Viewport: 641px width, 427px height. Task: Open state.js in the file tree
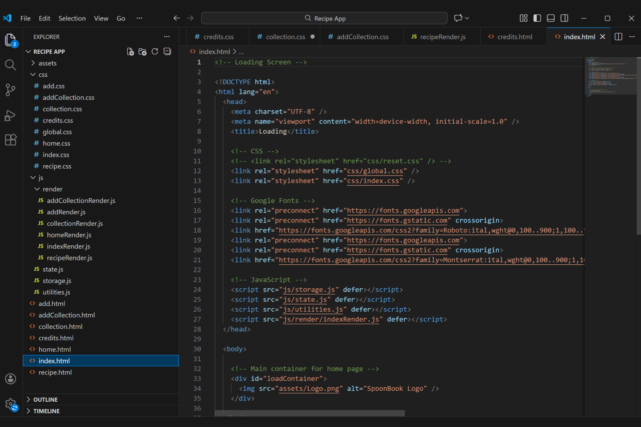(x=101, y=269)
